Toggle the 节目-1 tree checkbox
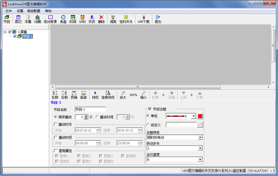278x176 pixels. 15,36
